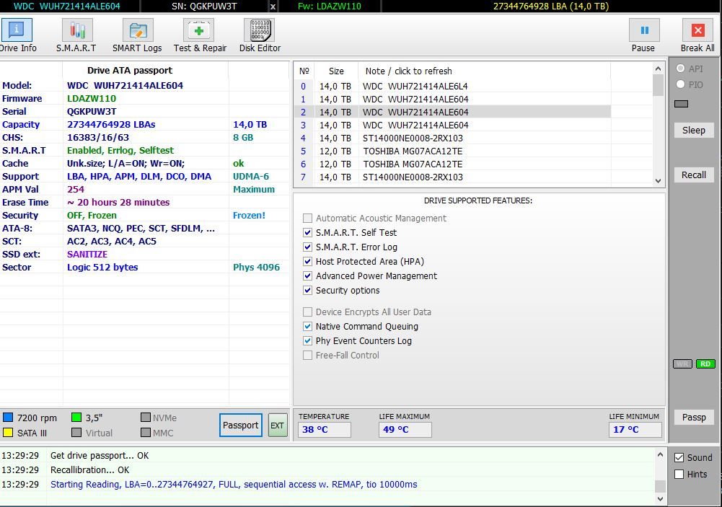
Task: Toggle Automatic Acoustic Management checkbox
Action: pos(307,218)
